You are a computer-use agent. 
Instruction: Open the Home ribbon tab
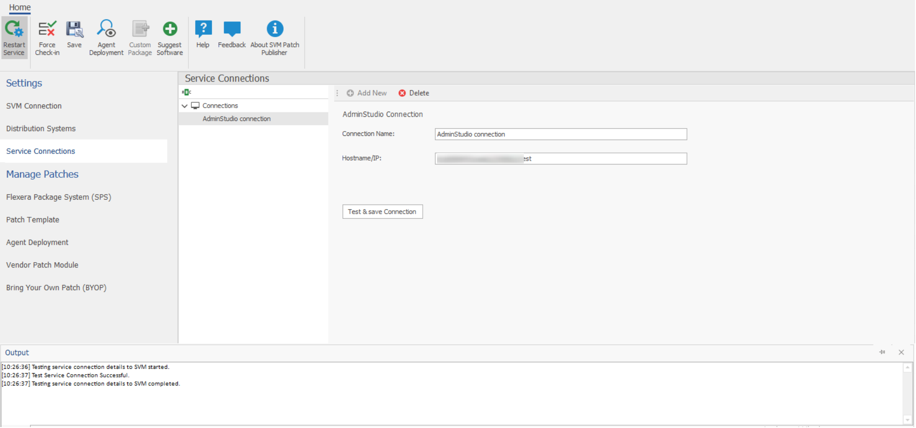(x=20, y=8)
